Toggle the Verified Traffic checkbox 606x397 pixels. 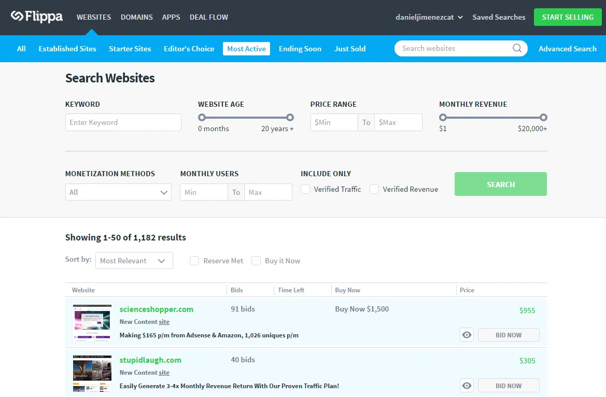point(305,189)
